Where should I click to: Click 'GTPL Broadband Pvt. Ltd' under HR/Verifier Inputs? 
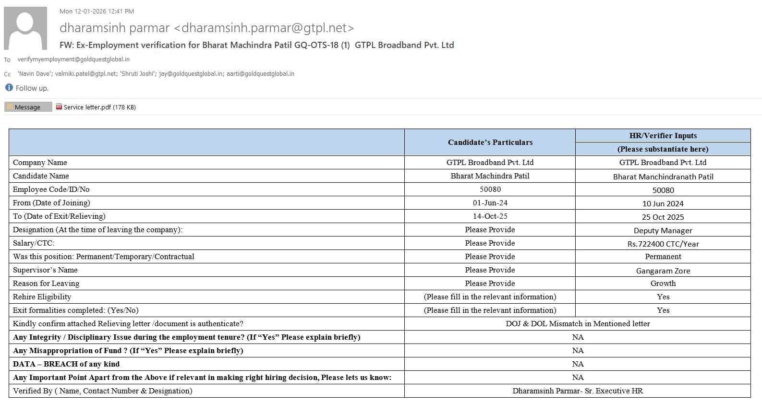[663, 163]
